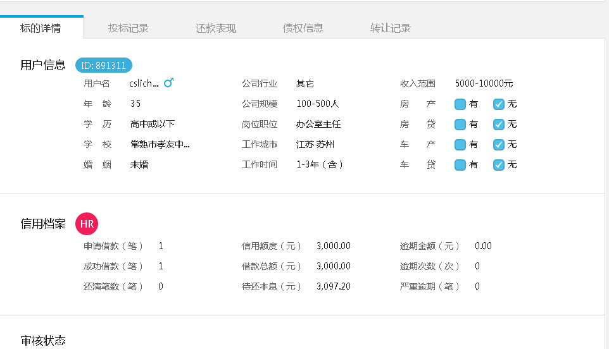Switch to the 投标记录 tab
This screenshot has height=349, width=609.
pos(129,28)
